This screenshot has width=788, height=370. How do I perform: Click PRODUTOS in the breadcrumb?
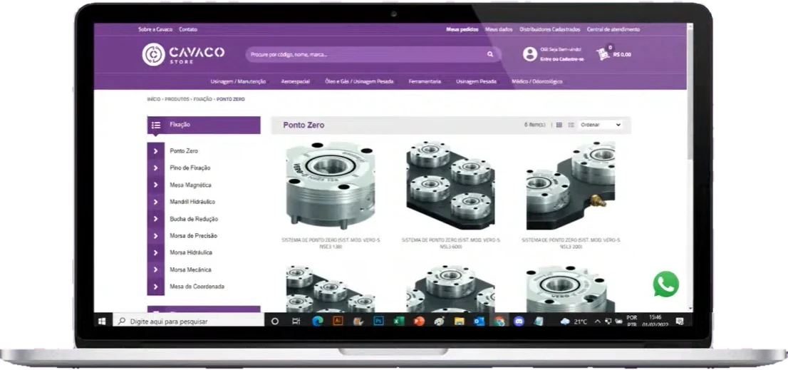(x=177, y=100)
